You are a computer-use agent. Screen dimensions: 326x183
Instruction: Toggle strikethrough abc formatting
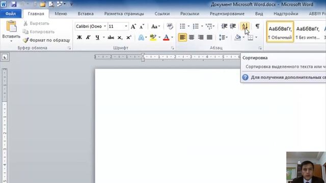point(111,37)
